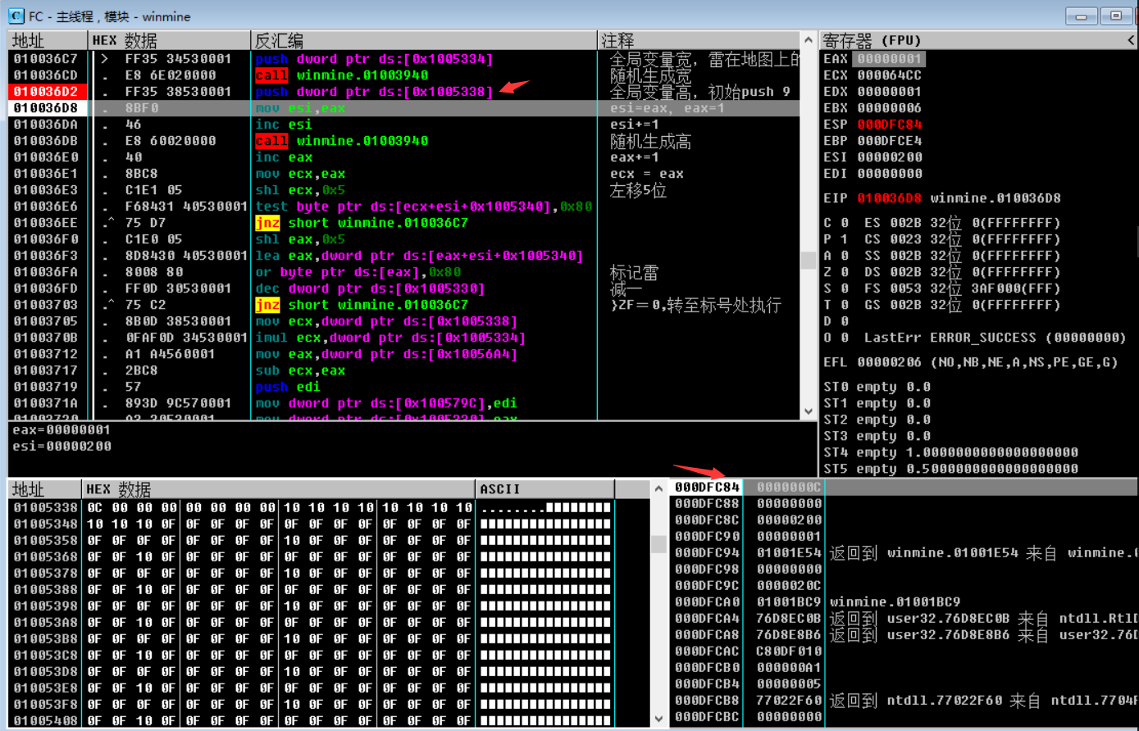Click the comment 标记雷
Image resolution: width=1139 pixels, height=731 pixels.
634,272
